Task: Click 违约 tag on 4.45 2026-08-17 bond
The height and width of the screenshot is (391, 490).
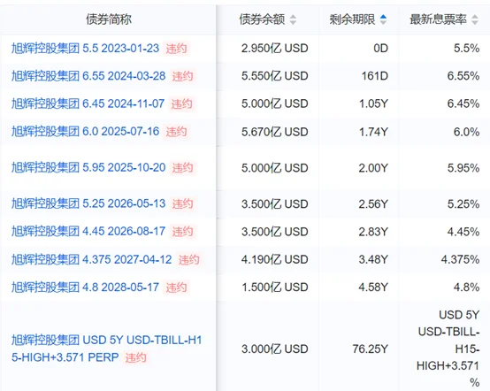Action: 182,232
